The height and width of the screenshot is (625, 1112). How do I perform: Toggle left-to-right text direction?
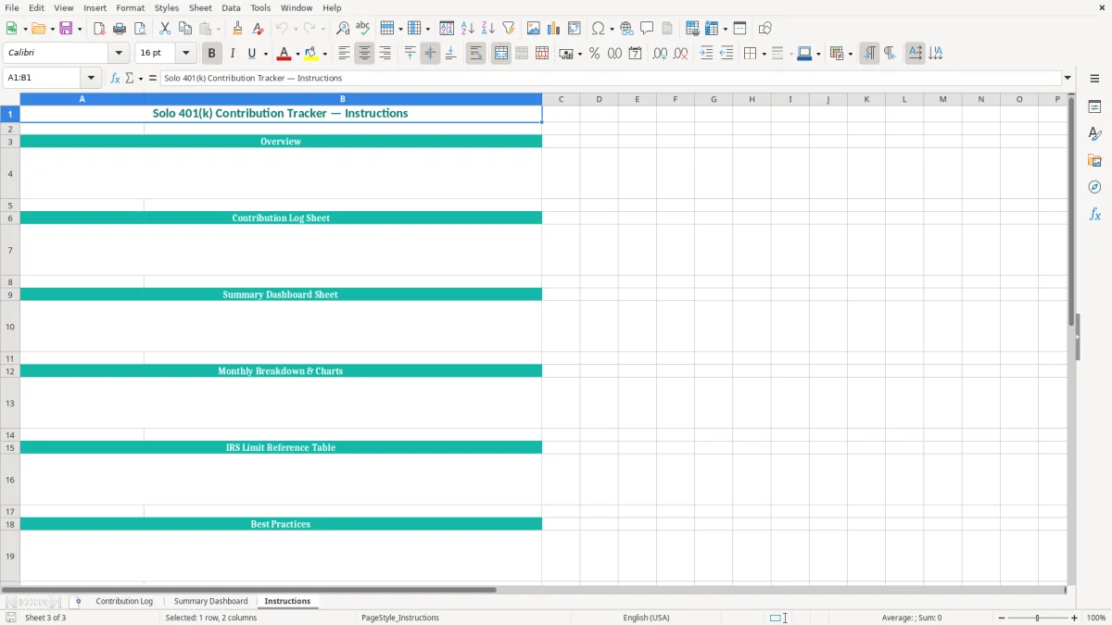pyautogui.click(x=868, y=54)
